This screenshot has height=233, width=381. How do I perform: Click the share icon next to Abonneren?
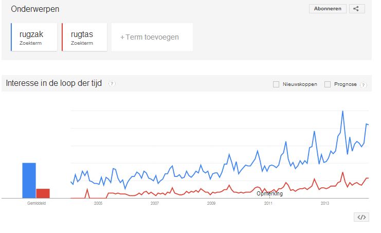(357, 9)
